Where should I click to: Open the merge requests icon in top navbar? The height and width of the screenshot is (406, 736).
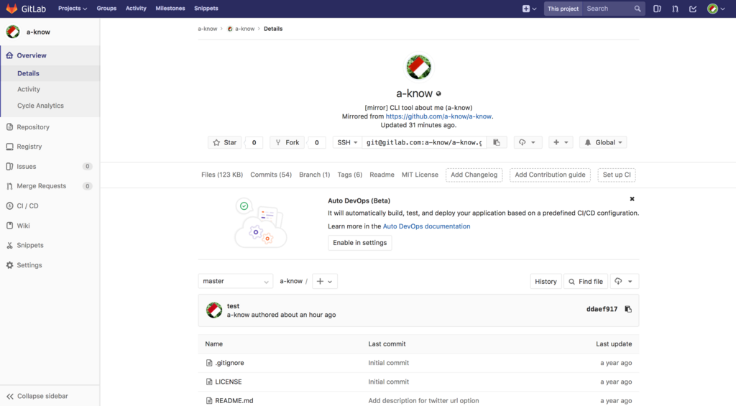675,9
